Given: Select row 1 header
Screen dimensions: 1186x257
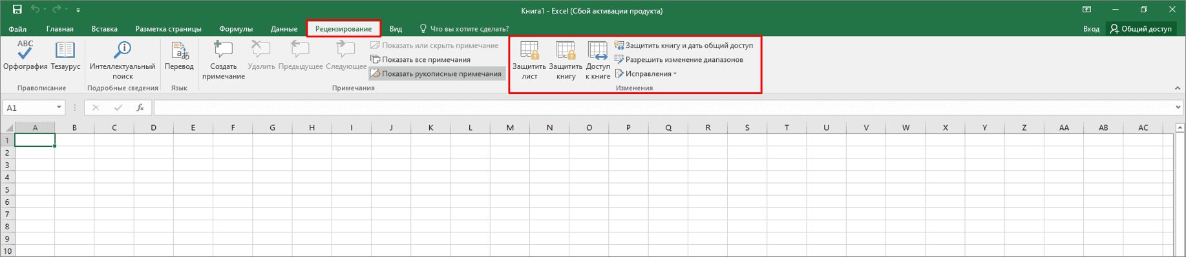Looking at the screenshot, I should [8, 140].
